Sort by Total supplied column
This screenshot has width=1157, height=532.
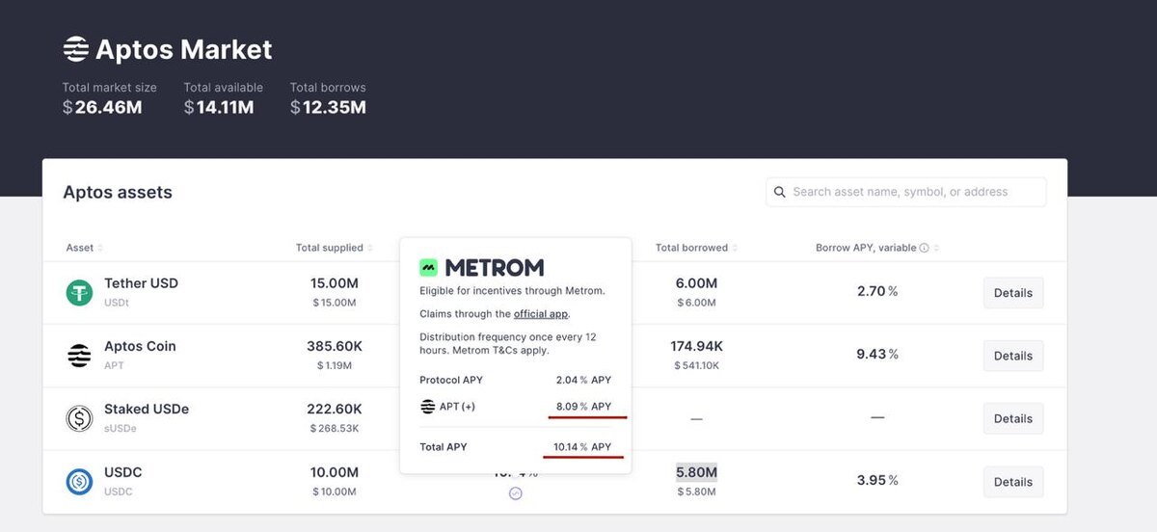tap(335, 248)
